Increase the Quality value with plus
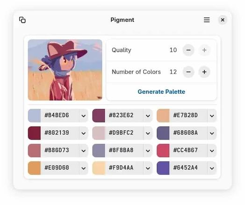The width and height of the screenshot is (245, 205). pos(204,50)
